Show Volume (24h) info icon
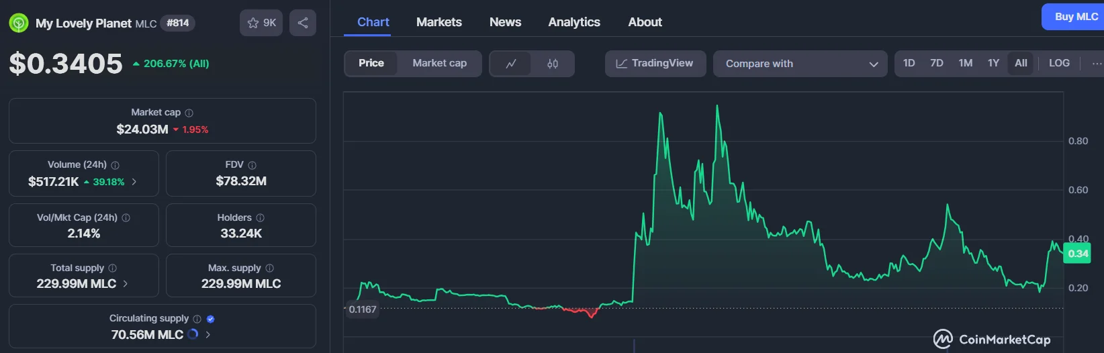 click(115, 165)
